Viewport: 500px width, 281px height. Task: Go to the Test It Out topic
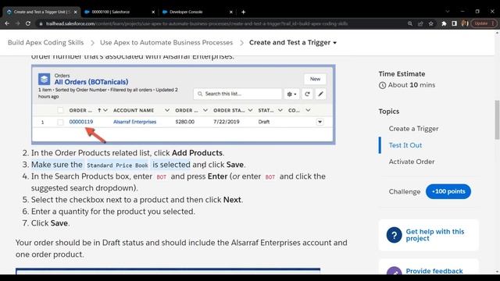pos(405,145)
